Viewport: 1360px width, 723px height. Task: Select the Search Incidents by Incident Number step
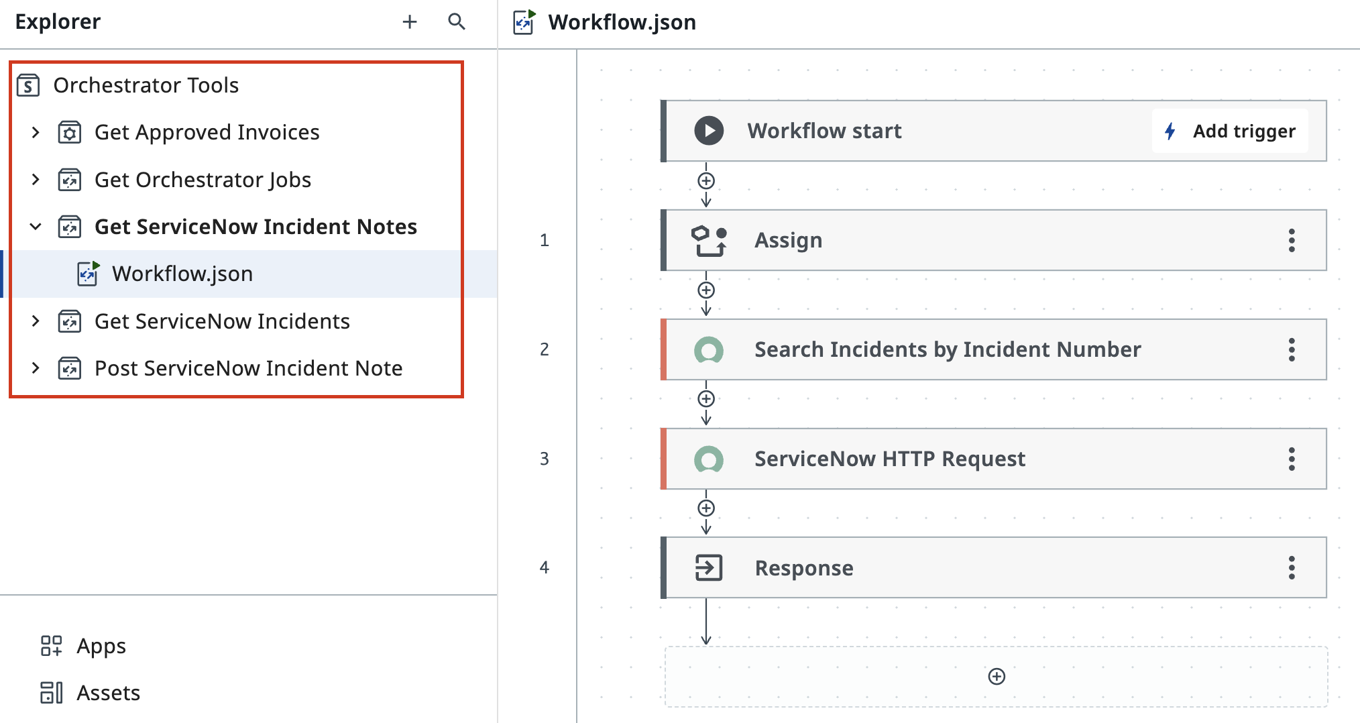[994, 349]
